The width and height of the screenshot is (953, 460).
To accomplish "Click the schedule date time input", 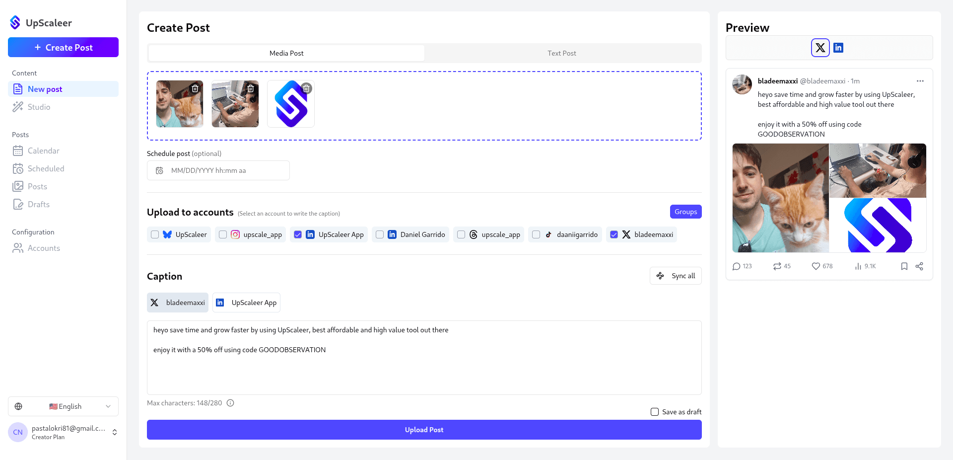I will coord(218,170).
